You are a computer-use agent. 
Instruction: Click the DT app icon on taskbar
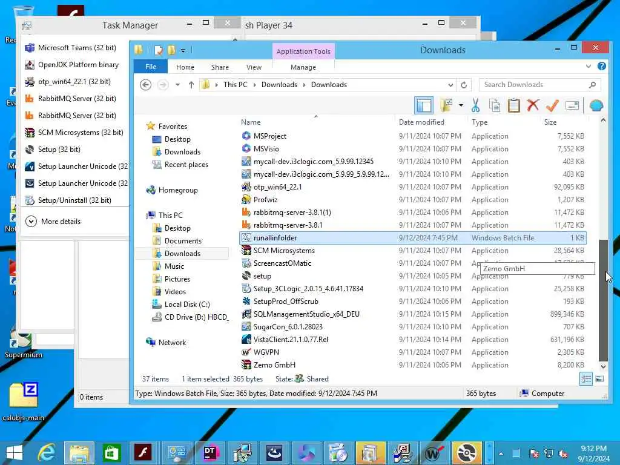click(x=210, y=453)
